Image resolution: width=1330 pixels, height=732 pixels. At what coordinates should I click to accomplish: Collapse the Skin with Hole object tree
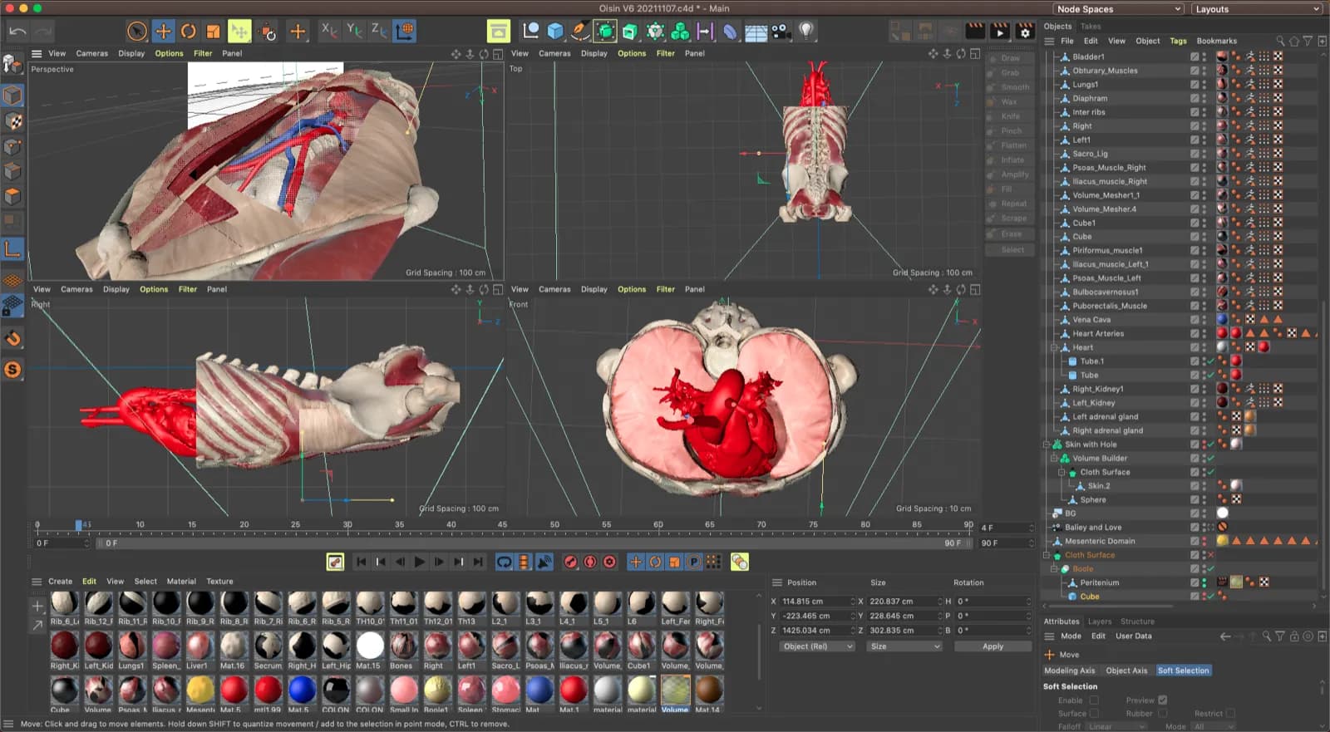click(1047, 445)
